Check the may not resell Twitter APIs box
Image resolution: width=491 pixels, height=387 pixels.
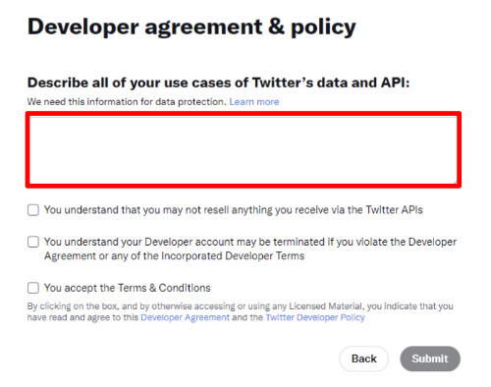pyautogui.click(x=33, y=210)
